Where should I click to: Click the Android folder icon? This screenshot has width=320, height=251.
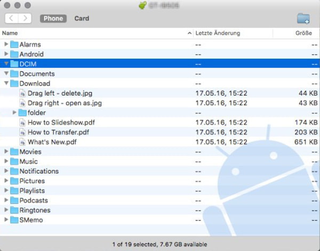[14, 54]
